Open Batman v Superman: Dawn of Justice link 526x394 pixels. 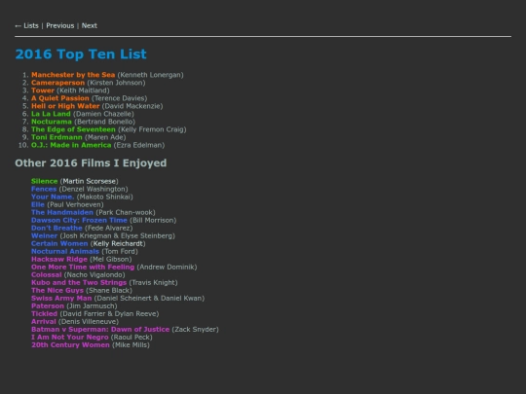tap(100, 330)
